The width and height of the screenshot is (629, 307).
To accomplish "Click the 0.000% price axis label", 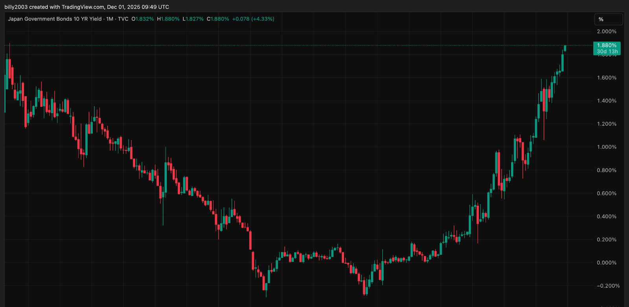I will click(607, 263).
